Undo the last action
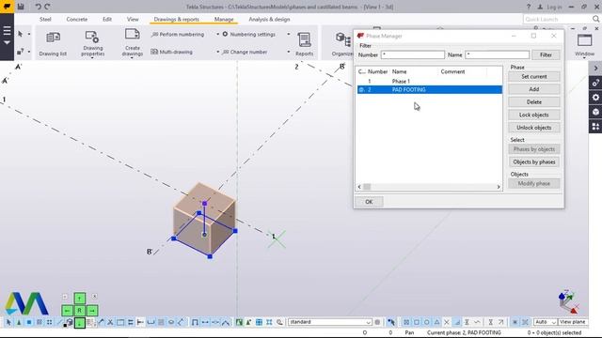Image resolution: width=602 pixels, height=338 pixels. [38, 7]
